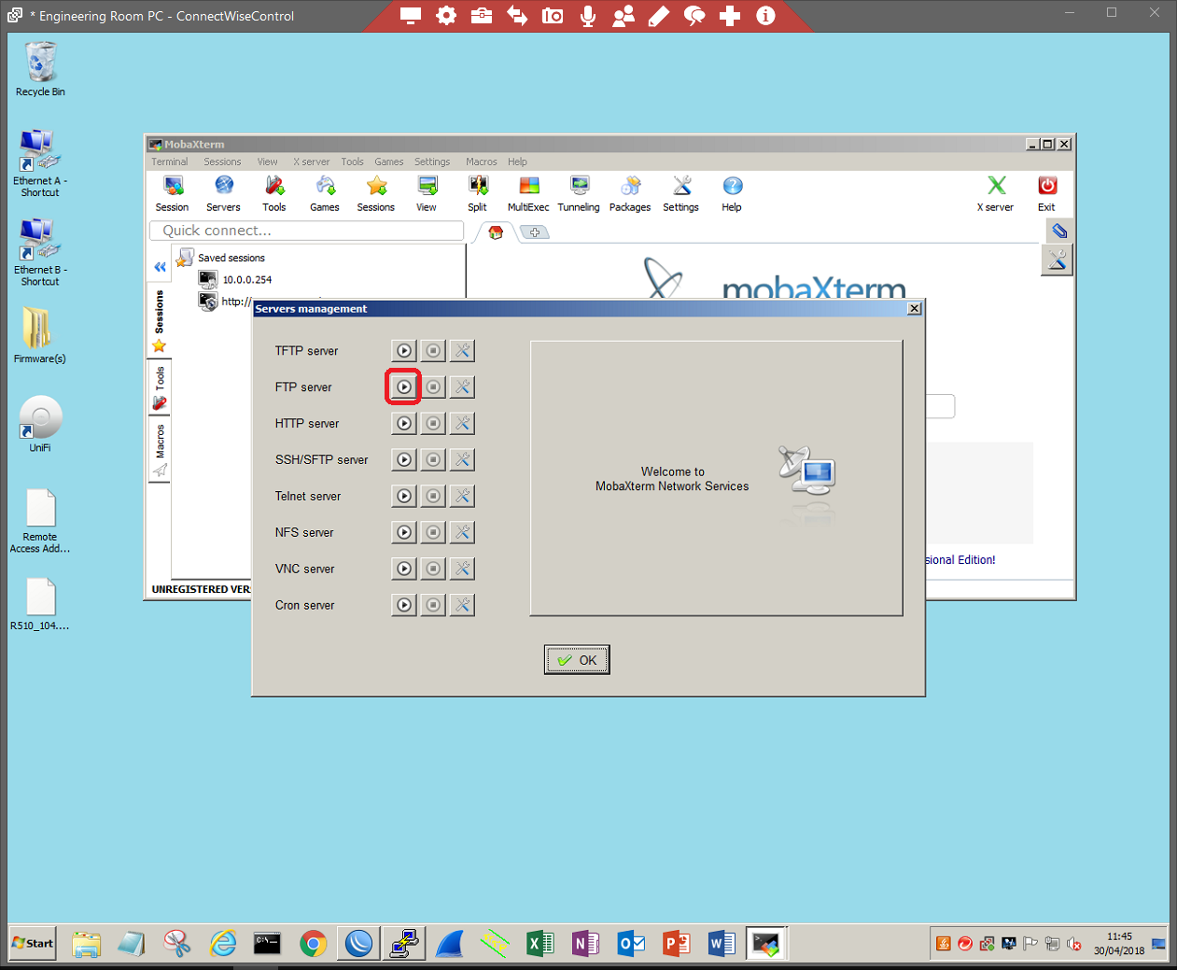Open NFS server configuration
Image resolution: width=1177 pixels, height=970 pixels.
pos(462,533)
